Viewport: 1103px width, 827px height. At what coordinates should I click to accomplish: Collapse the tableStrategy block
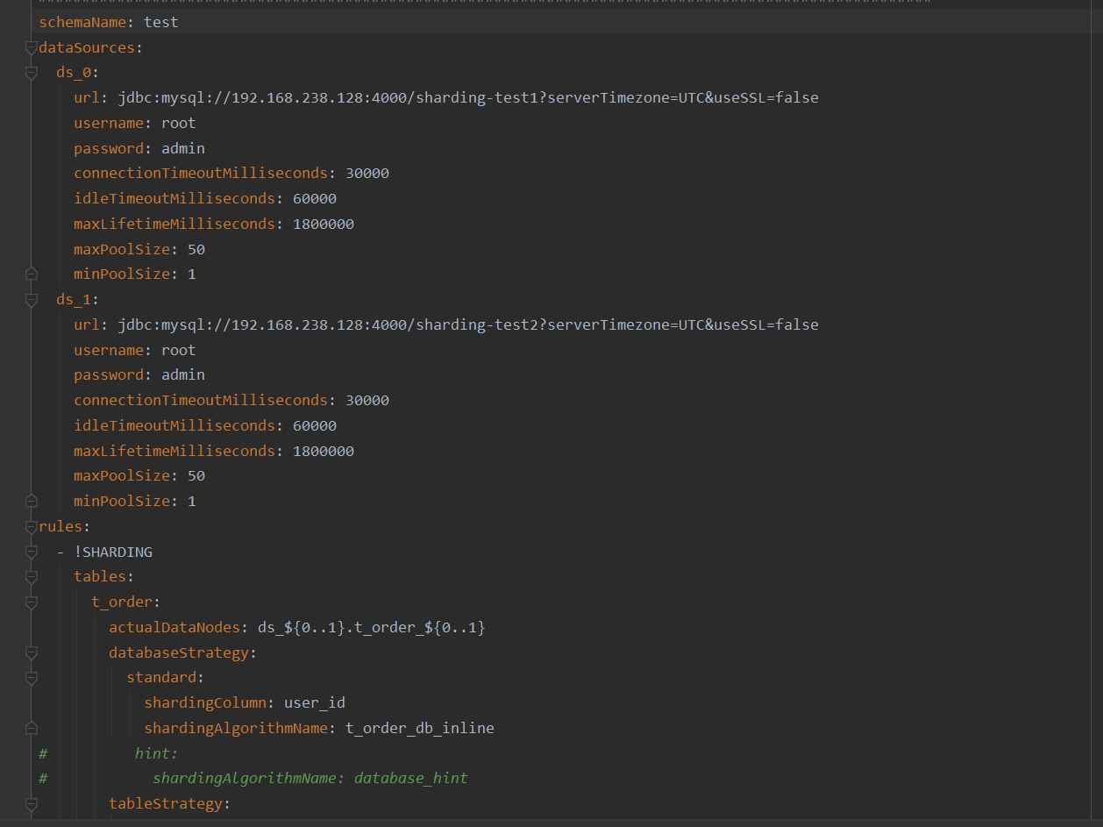coord(32,803)
